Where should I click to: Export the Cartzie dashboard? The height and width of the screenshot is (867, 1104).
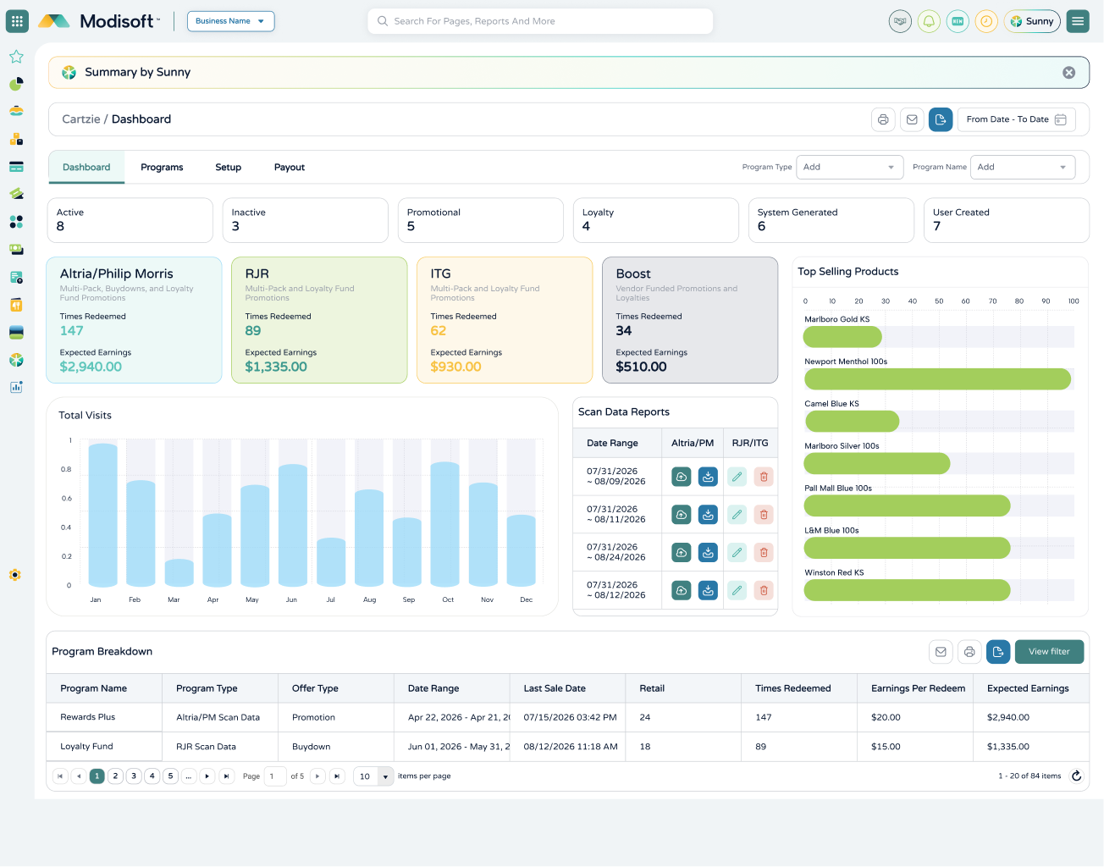(x=941, y=119)
